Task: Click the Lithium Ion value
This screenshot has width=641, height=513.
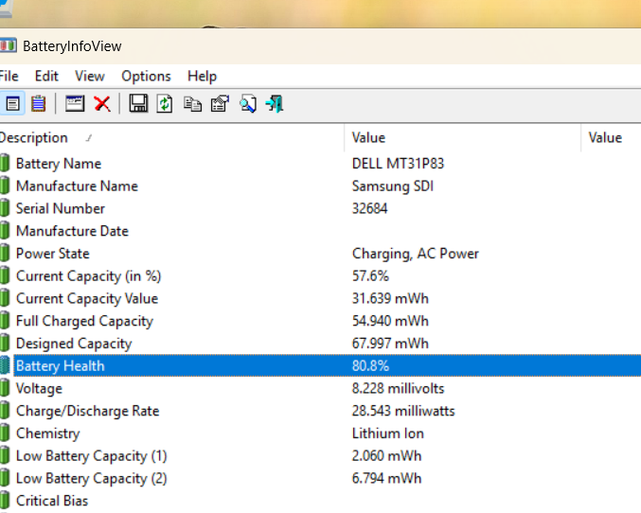Action: (387, 433)
